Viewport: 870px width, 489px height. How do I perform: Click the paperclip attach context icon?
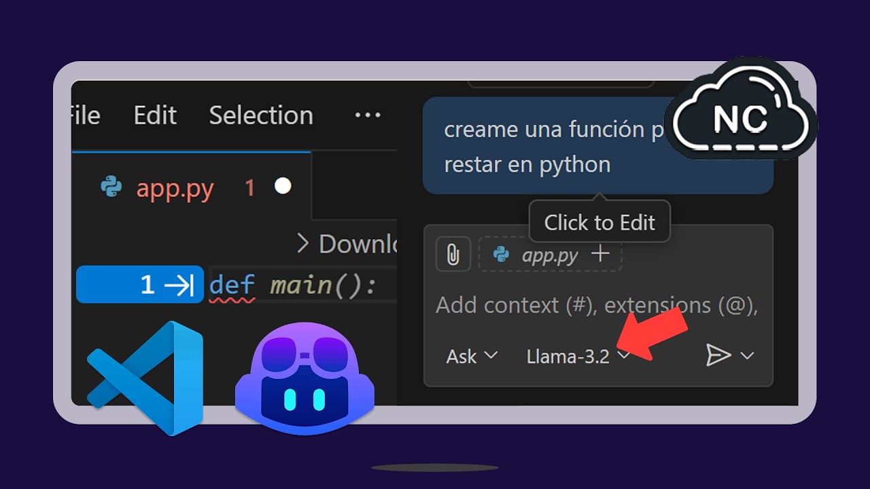(453, 255)
